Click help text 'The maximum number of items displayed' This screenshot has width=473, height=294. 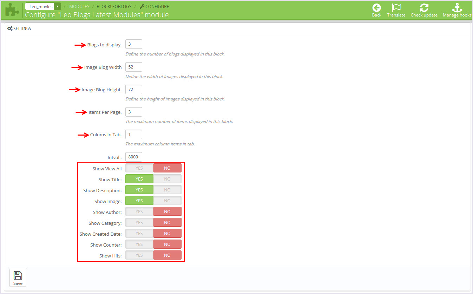(179, 122)
